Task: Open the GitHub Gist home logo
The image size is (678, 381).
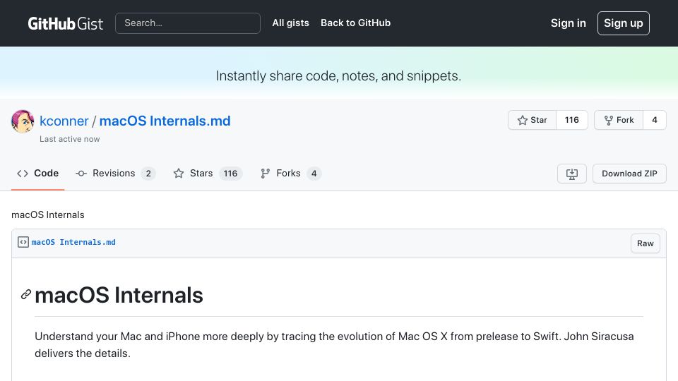Action: 65,23
